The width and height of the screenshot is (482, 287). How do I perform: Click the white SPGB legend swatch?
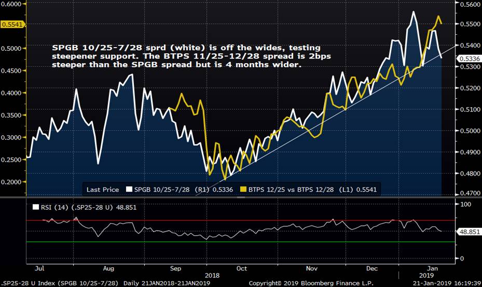129,190
